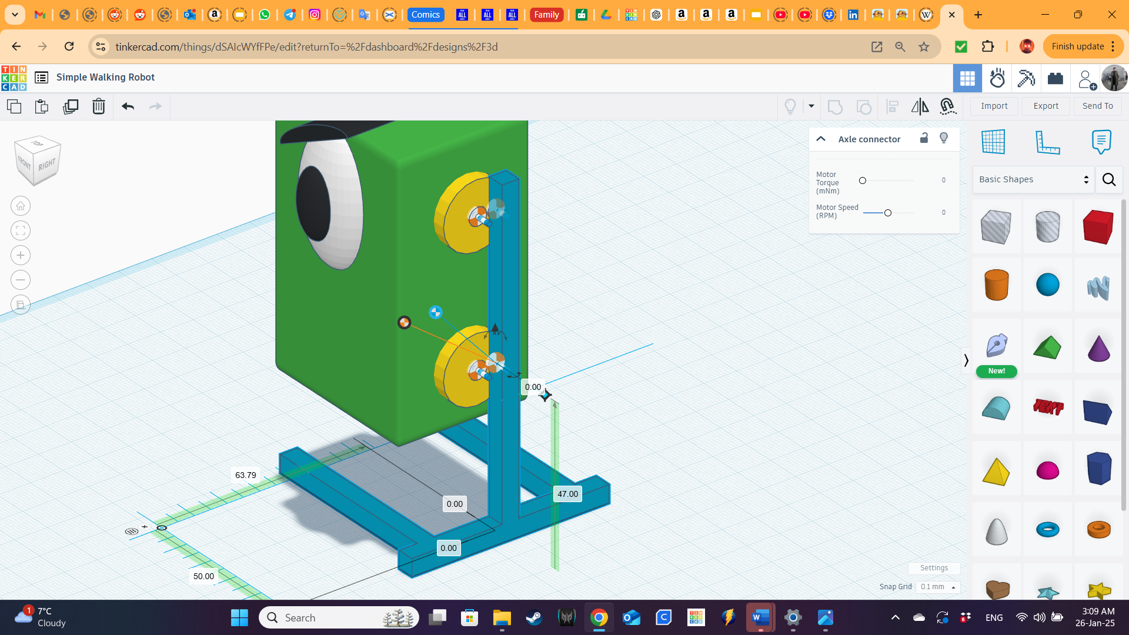Expand the Axle connector panel chevron
The height and width of the screenshot is (635, 1129).
[x=821, y=138]
